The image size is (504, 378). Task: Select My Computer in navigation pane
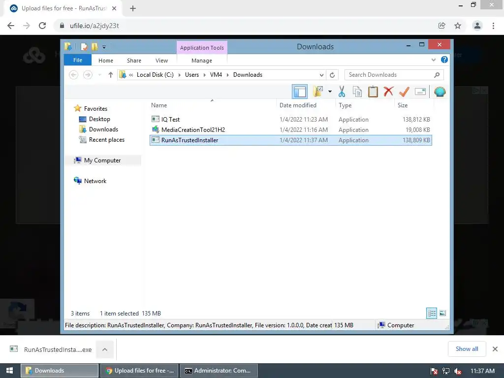coord(102,160)
